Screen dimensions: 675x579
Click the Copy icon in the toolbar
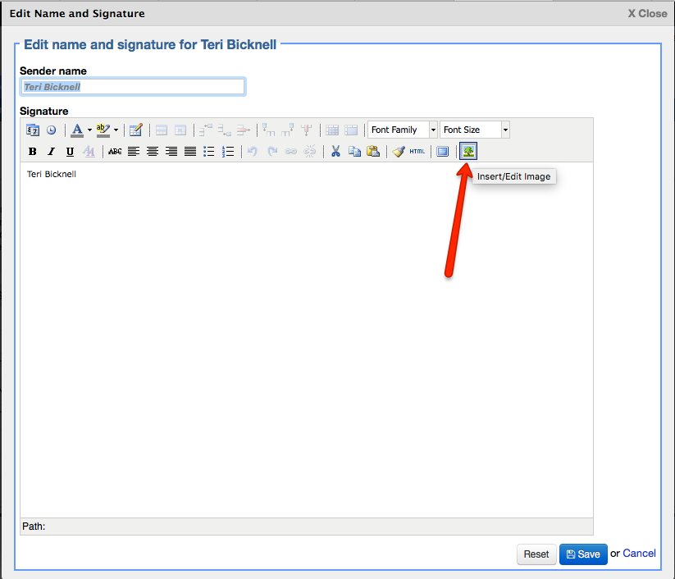(355, 151)
